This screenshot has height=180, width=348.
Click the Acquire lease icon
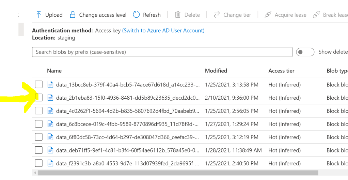(268, 15)
